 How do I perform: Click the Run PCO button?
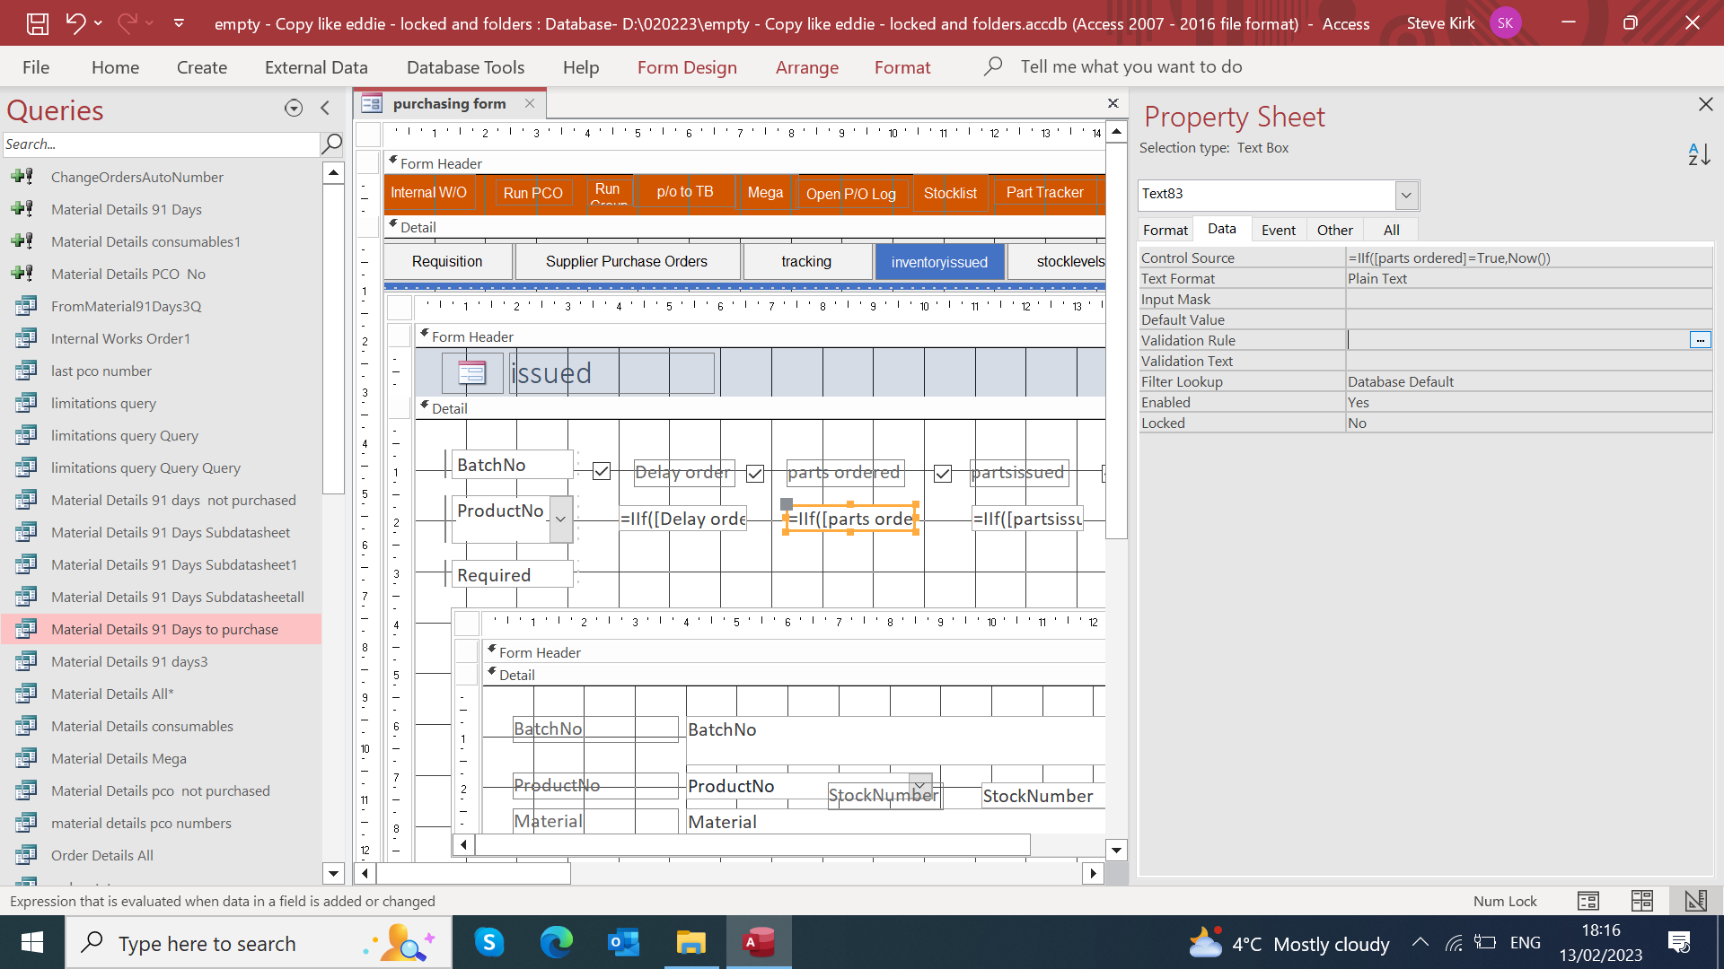point(532,193)
